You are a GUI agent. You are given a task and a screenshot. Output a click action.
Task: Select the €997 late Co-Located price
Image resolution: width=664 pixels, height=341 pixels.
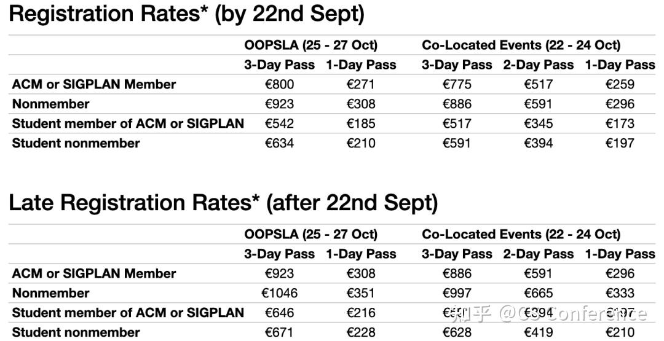click(456, 293)
